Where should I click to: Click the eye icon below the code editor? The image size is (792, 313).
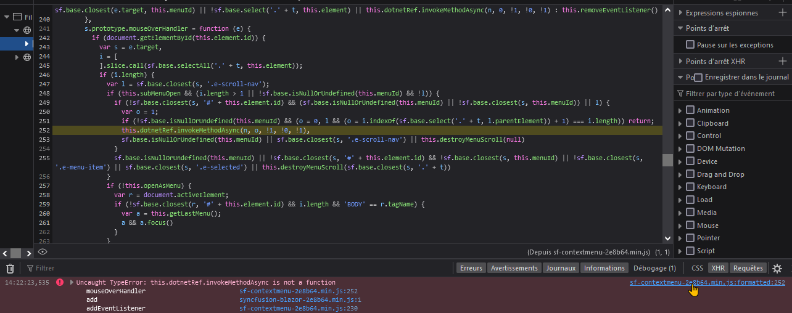[43, 252]
